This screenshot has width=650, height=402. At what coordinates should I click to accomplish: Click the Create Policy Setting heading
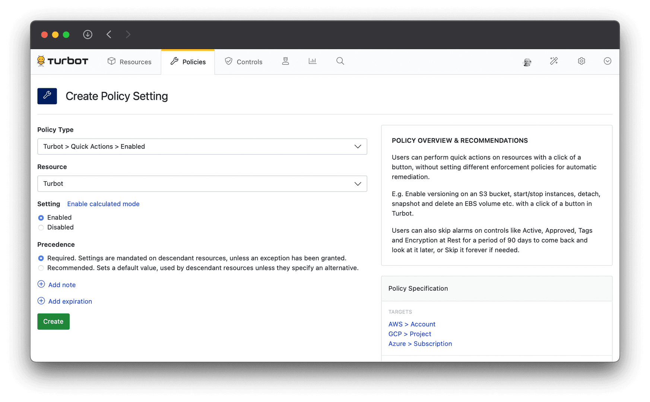pyautogui.click(x=117, y=96)
